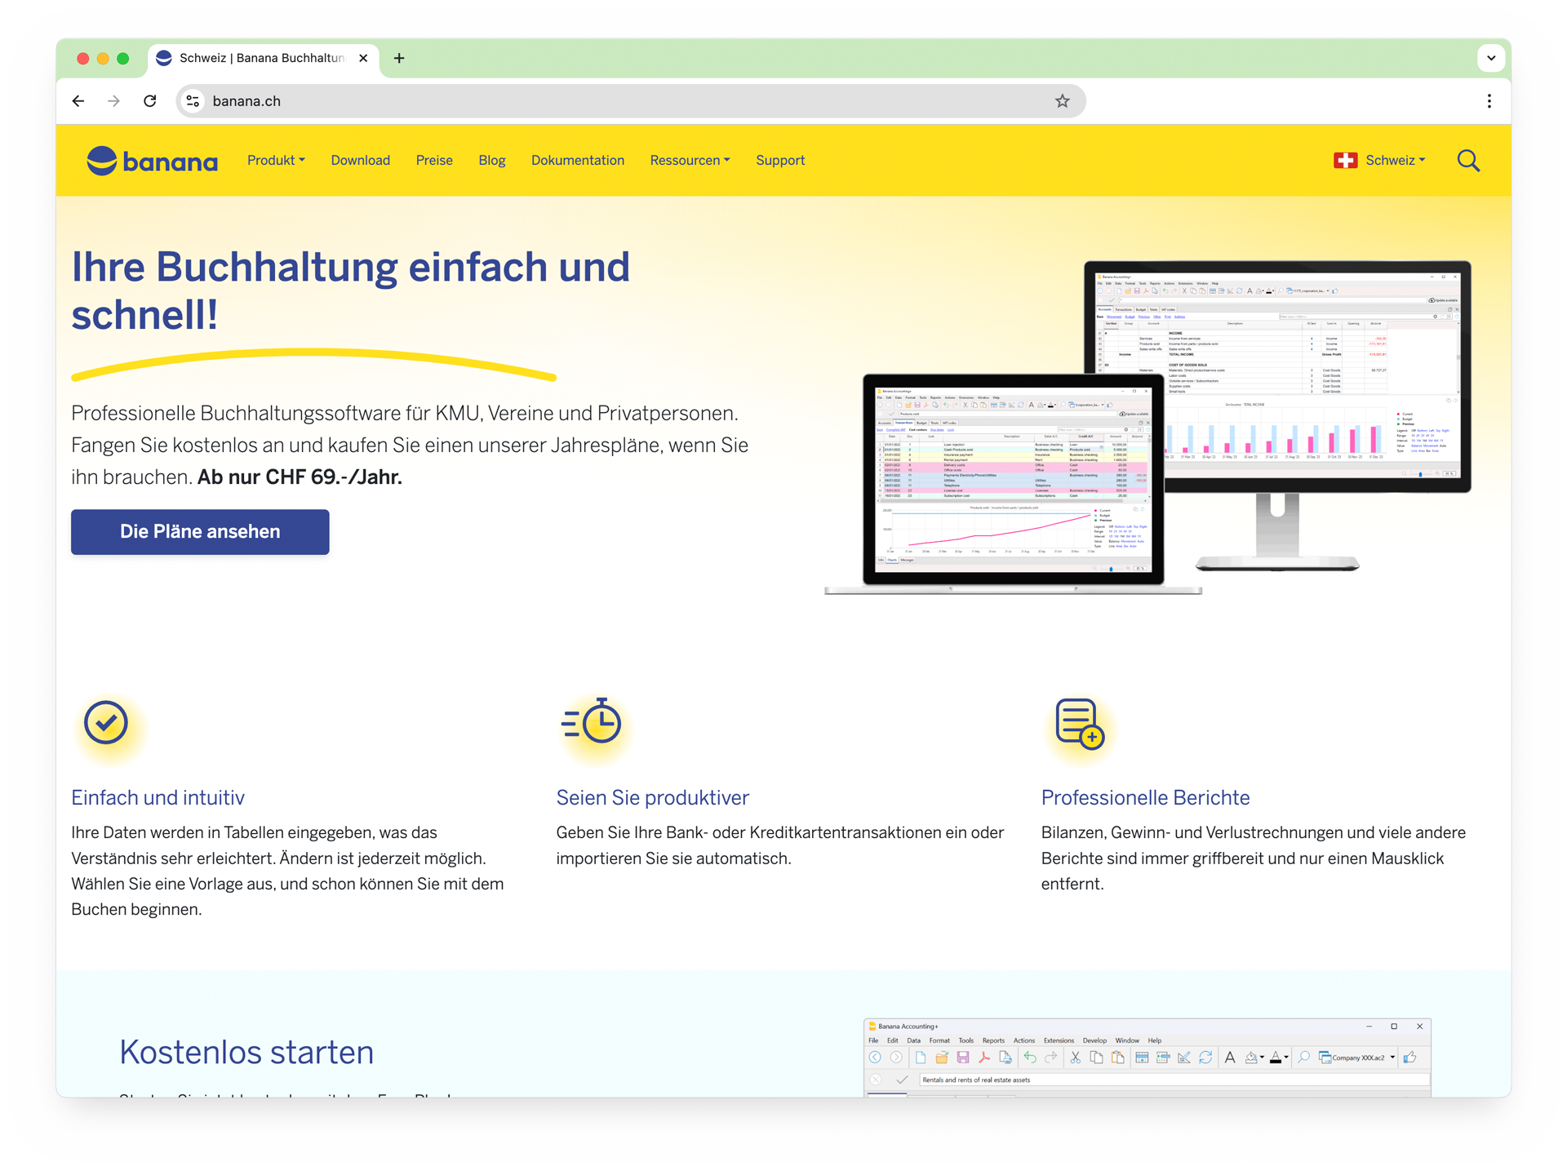Click the Die Pläne ansehen button

(200, 532)
